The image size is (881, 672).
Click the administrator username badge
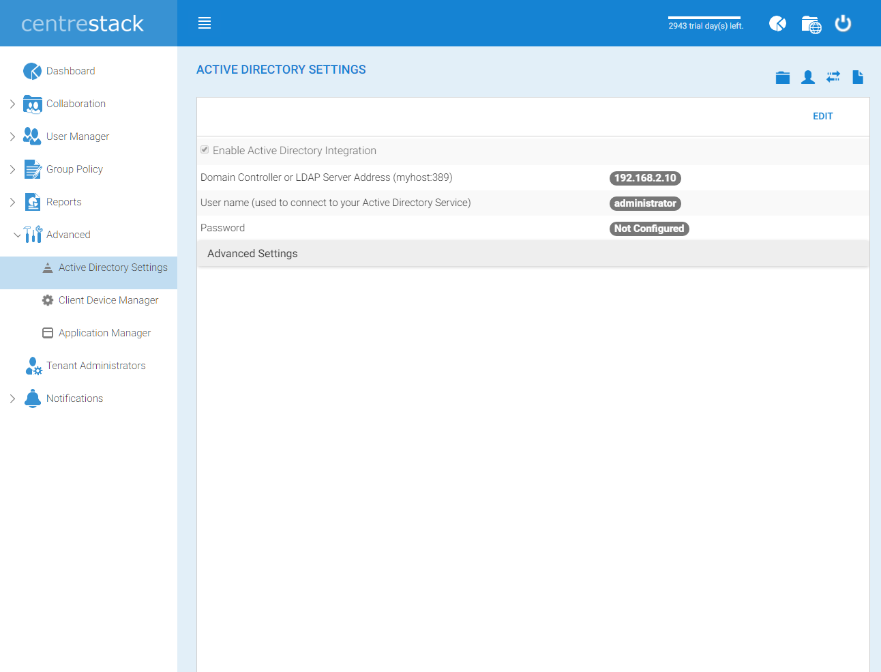point(645,203)
